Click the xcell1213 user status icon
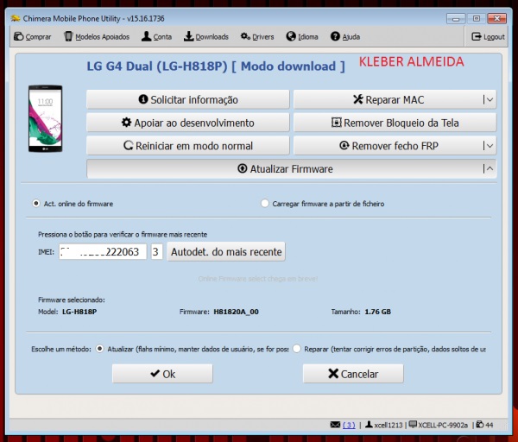The height and width of the screenshot is (442, 518). tap(369, 425)
